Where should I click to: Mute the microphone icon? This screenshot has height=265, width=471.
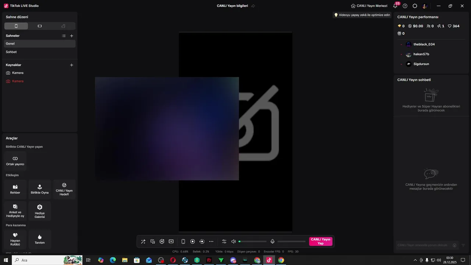click(273, 241)
